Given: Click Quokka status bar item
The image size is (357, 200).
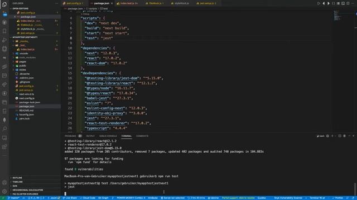Looking at the screenshot, I should 262,198.
